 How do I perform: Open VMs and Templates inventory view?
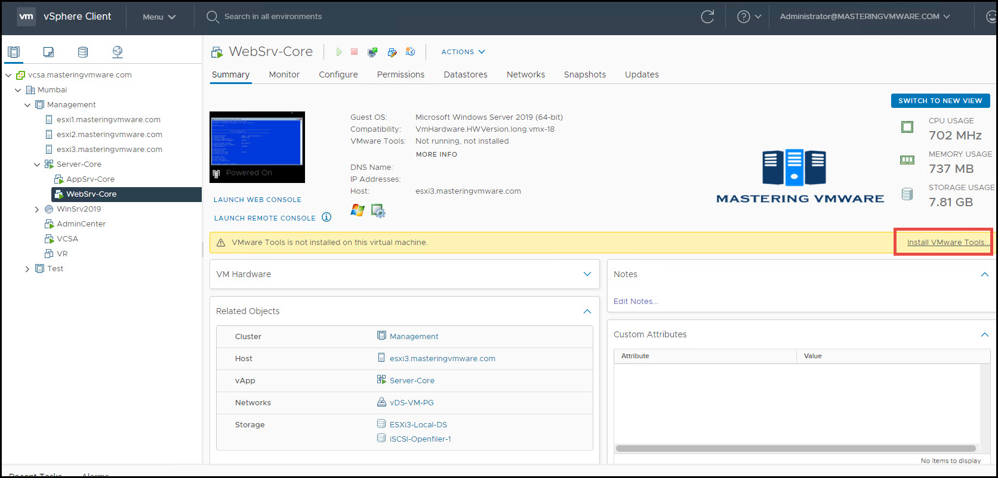(x=49, y=52)
